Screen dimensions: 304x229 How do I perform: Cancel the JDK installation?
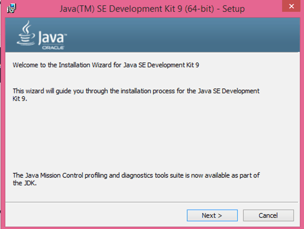[x=269, y=215]
